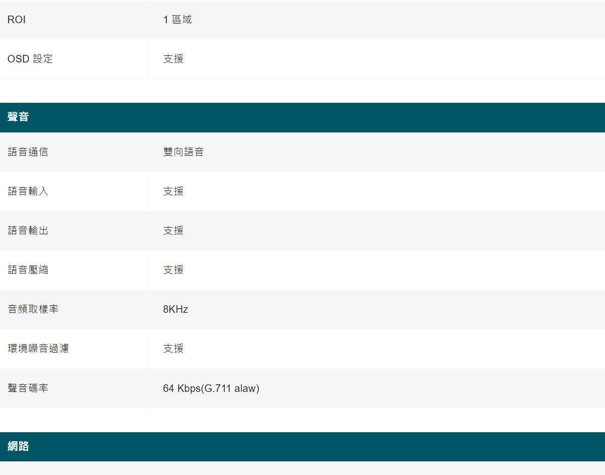Click the '聲音碼率' row label
Screen dimensions: 605x475
[28, 388]
